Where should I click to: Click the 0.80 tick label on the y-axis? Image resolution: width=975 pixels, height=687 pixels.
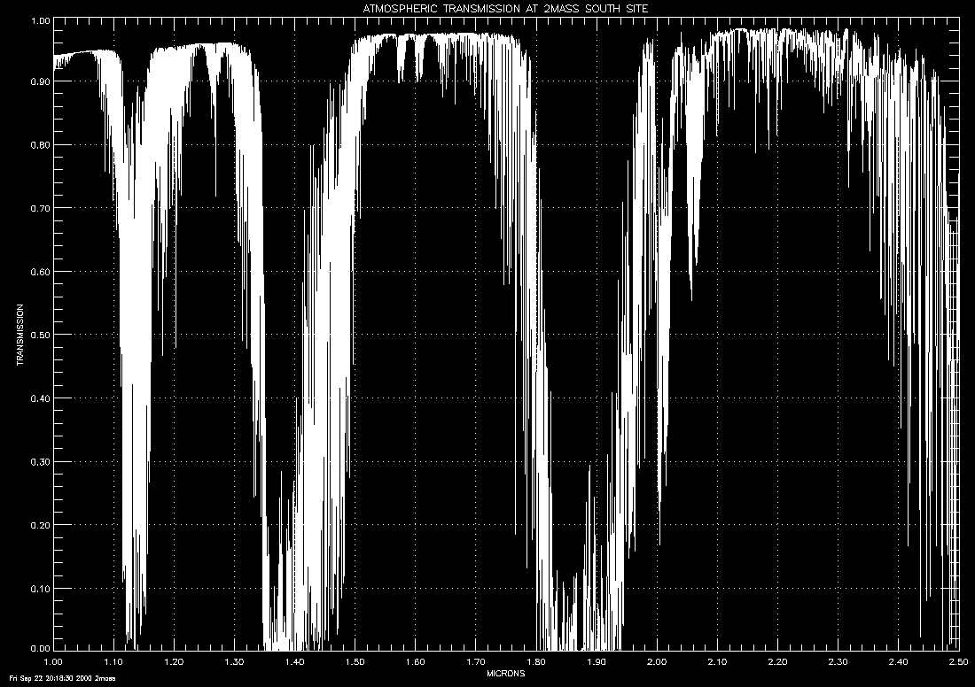pos(38,145)
